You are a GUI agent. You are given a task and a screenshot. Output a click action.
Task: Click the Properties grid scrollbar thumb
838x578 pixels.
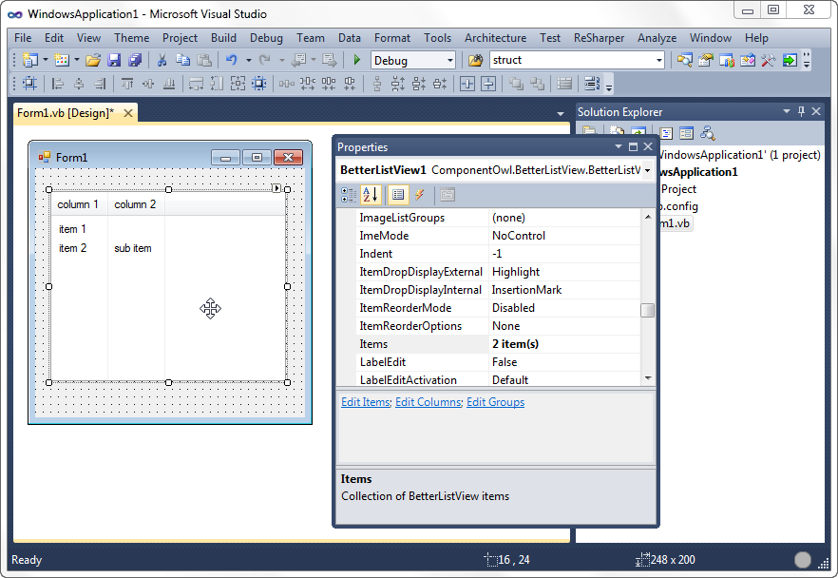(x=647, y=310)
